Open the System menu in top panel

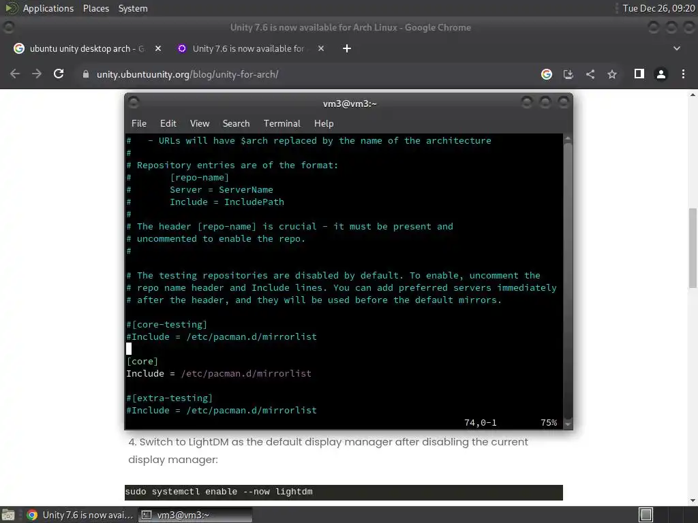133,8
